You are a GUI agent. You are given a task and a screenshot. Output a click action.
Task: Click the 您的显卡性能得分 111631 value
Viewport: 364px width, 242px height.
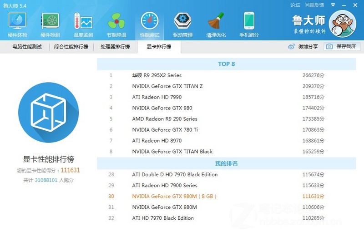pos(70,170)
